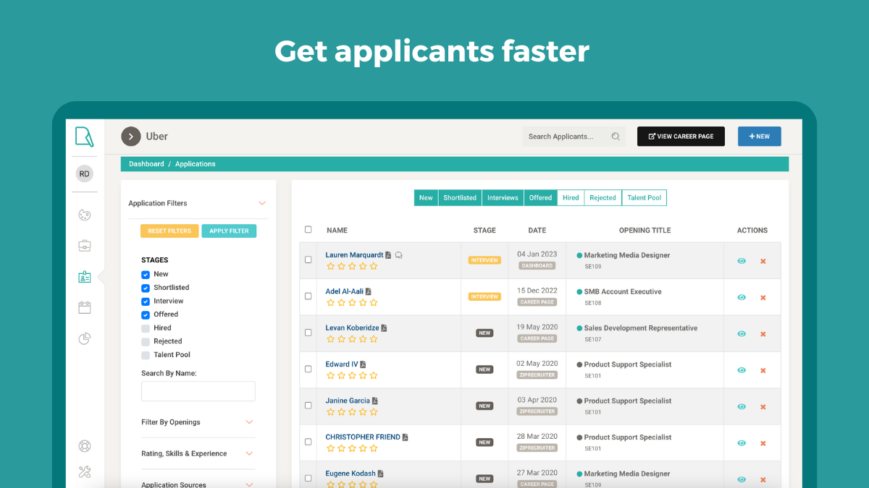Open the pie chart reports icon
The width and height of the screenshot is (869, 488).
coord(85,338)
